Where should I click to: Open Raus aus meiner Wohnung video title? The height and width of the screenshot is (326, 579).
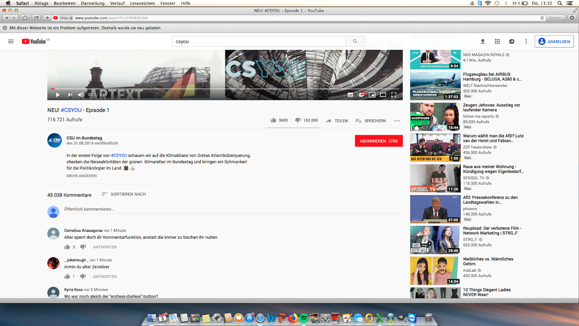493,169
